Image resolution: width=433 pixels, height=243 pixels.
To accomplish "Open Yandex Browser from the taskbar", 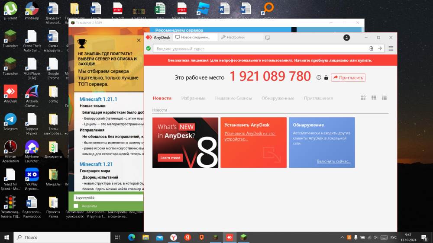I will pos(174,237).
